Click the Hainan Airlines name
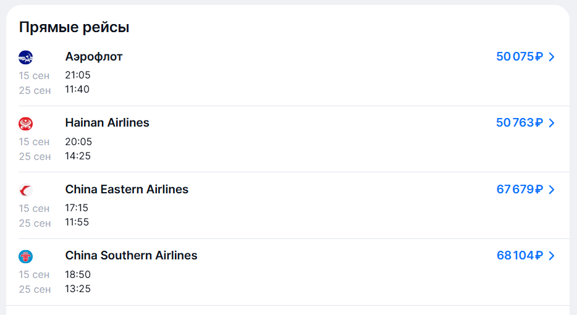The image size is (577, 315). coord(107,123)
